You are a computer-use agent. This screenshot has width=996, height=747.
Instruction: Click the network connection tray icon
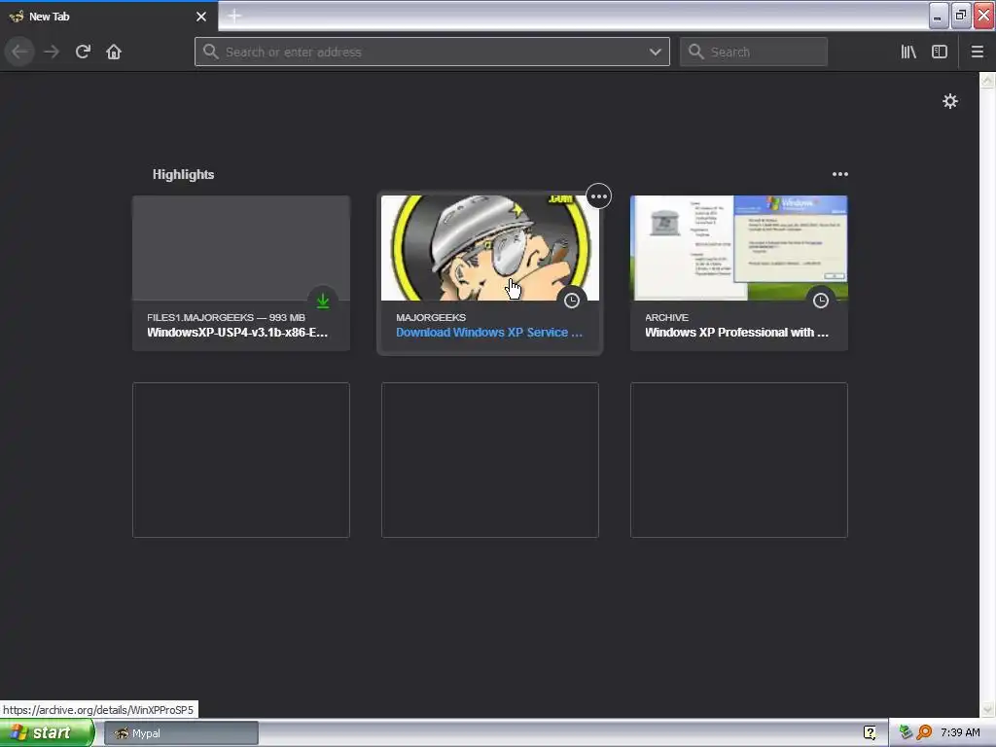pos(906,732)
